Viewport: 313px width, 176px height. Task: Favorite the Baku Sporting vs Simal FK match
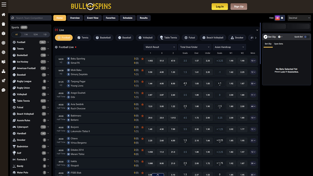point(142,59)
